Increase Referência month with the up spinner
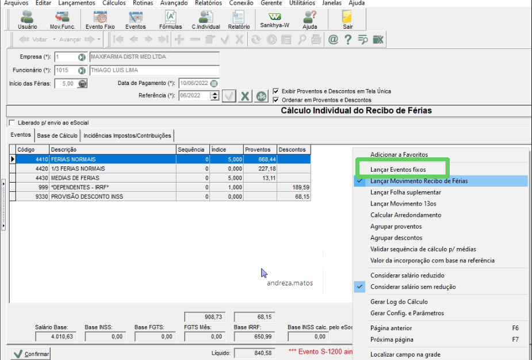532x360 pixels. click(215, 93)
